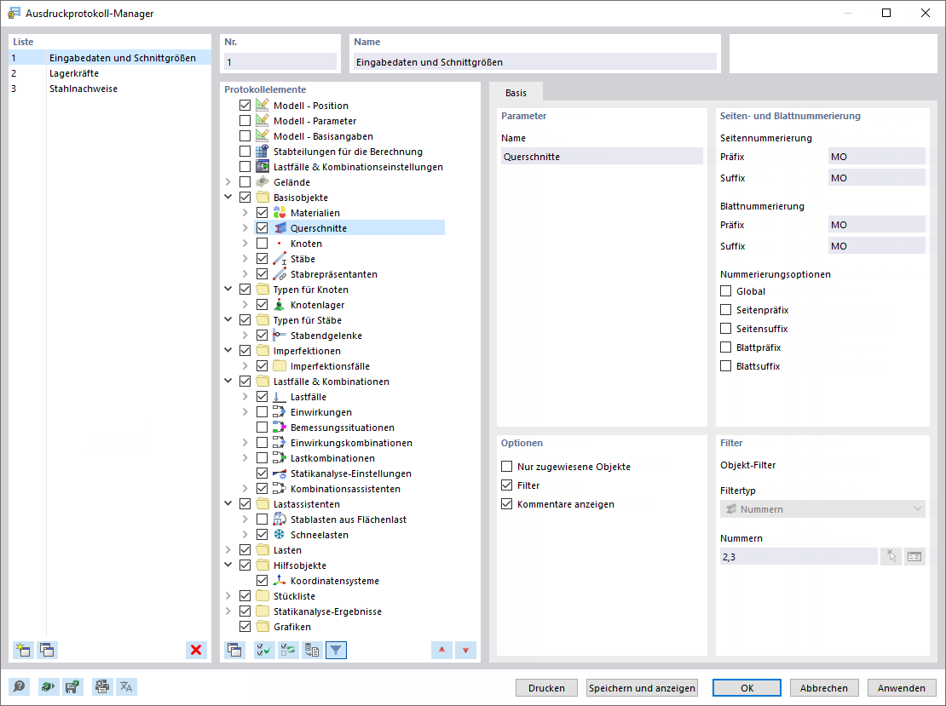Click the pick-object cursor icon next to Nummern
The width and height of the screenshot is (946, 706).
[891, 556]
